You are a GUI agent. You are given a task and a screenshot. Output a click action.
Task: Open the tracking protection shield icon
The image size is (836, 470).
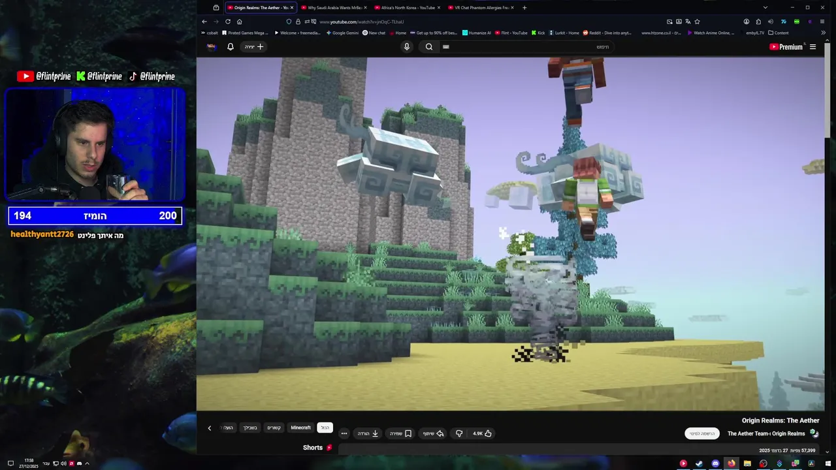click(x=289, y=22)
